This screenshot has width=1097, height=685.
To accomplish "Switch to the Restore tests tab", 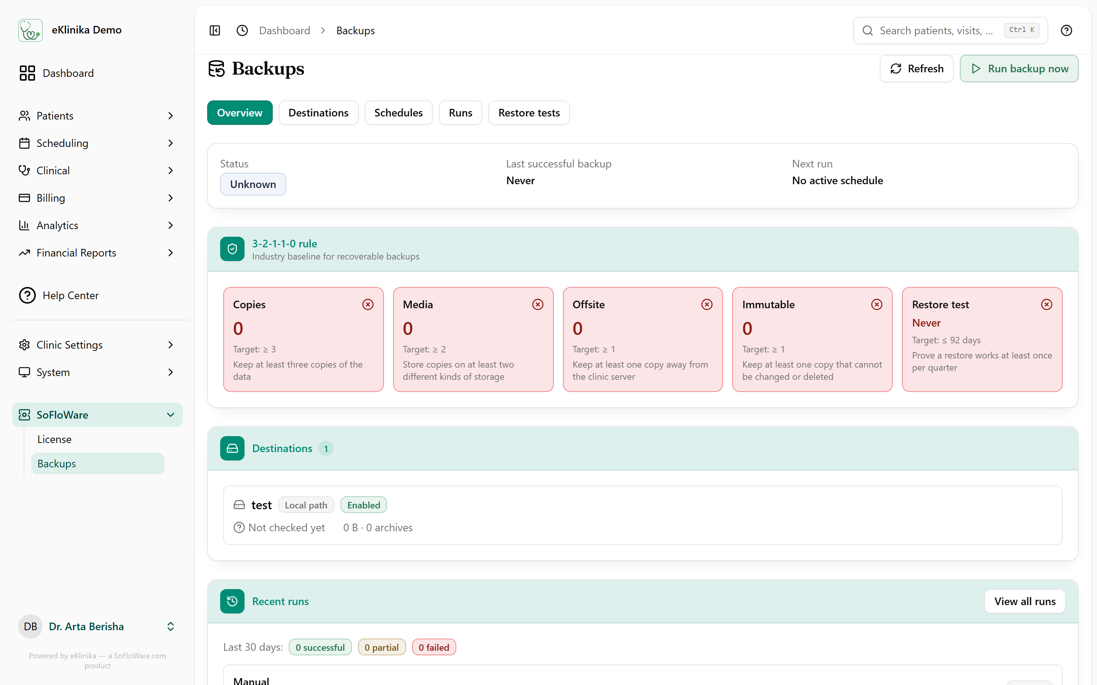I will click(529, 113).
